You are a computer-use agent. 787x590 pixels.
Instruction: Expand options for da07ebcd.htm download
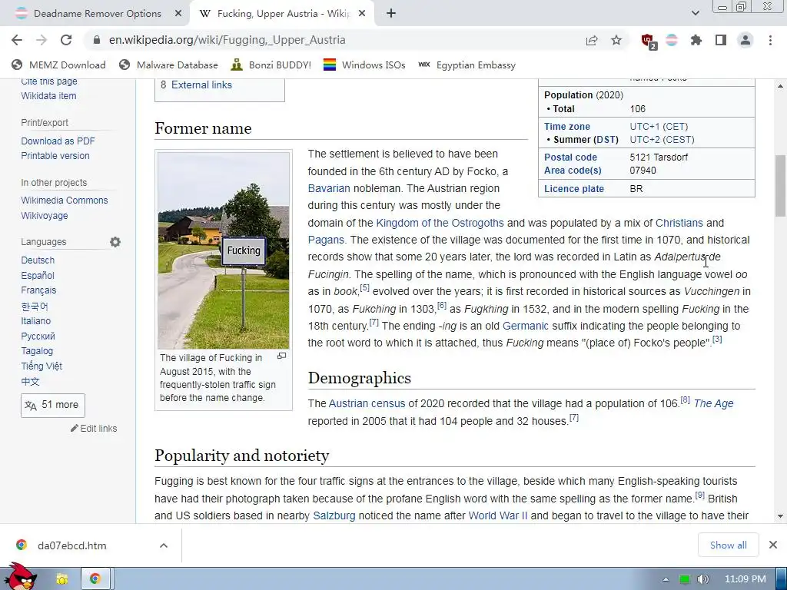point(164,545)
